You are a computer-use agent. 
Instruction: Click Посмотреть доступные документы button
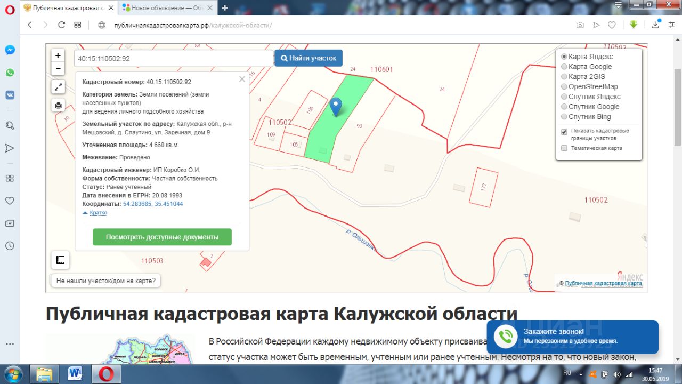pos(162,237)
